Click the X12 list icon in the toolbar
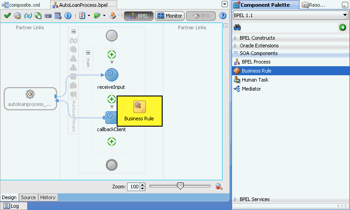 point(58,16)
